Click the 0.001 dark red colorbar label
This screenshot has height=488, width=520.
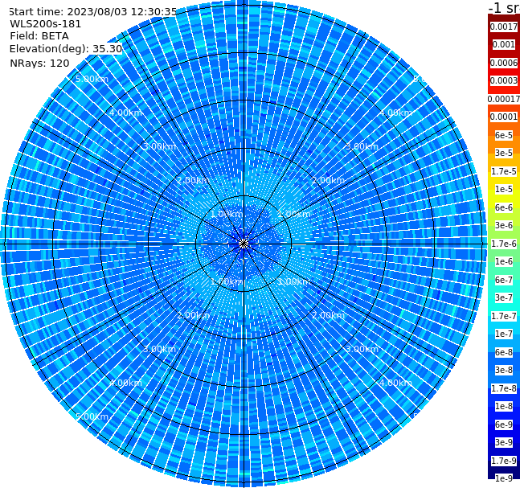504,44
